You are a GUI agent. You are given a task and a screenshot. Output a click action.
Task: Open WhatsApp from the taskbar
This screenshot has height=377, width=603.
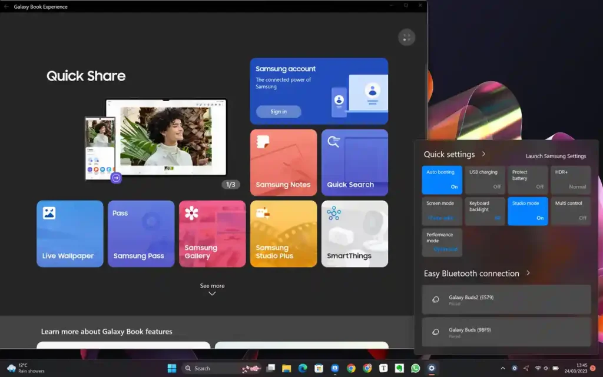click(415, 368)
